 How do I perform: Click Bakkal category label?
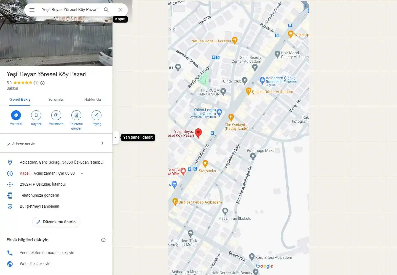pos(12,88)
